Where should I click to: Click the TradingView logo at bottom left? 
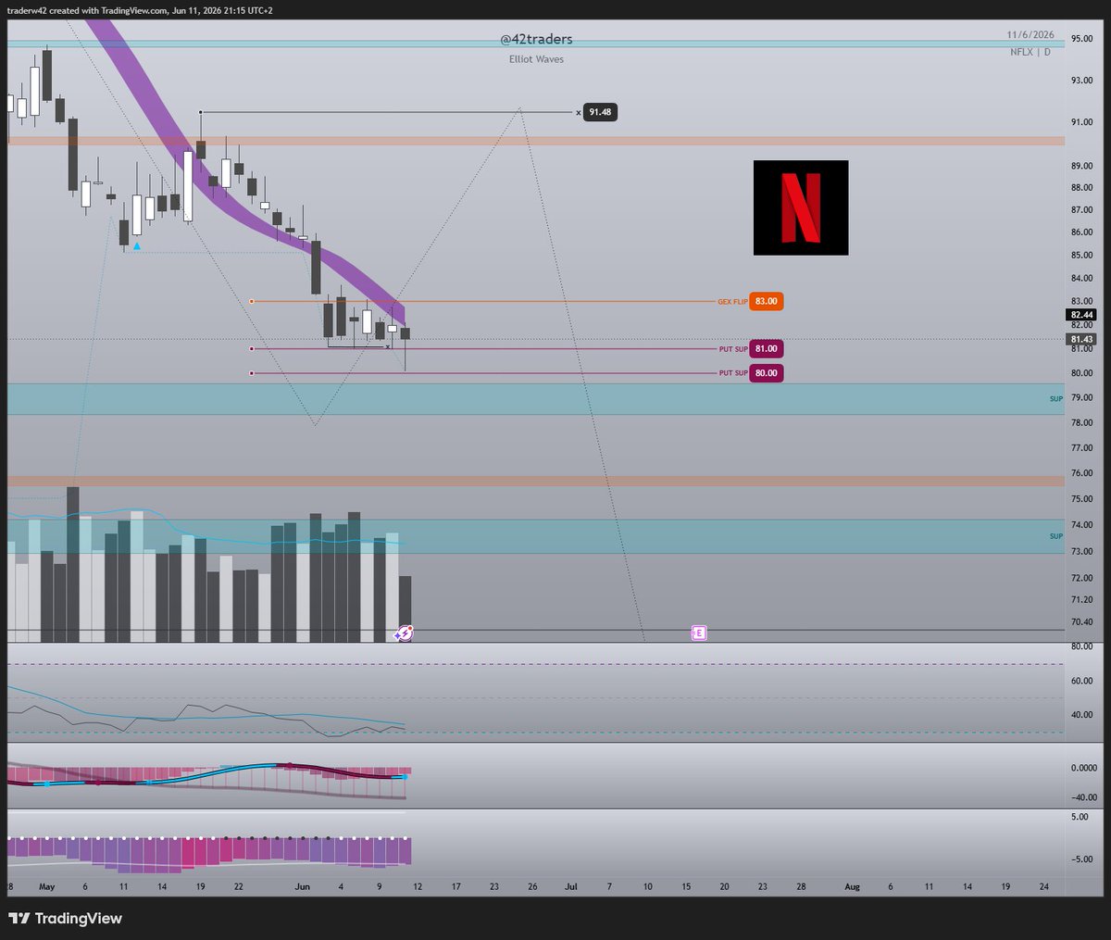click(x=65, y=919)
